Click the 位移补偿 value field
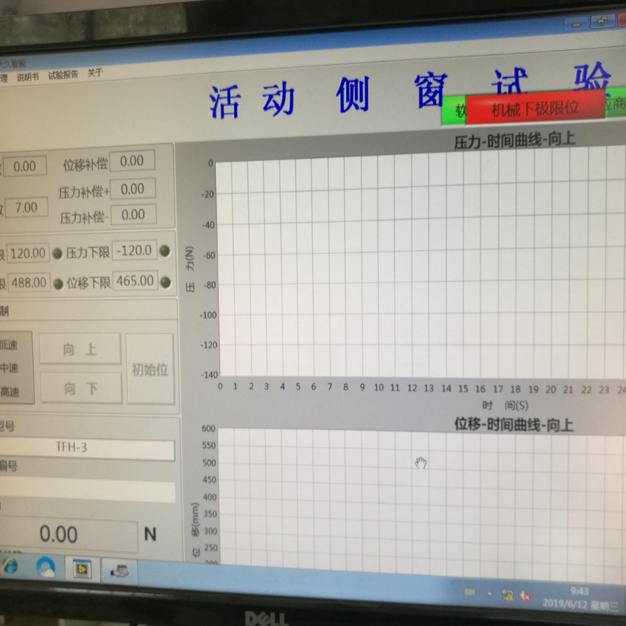626x626 pixels. pos(132,161)
